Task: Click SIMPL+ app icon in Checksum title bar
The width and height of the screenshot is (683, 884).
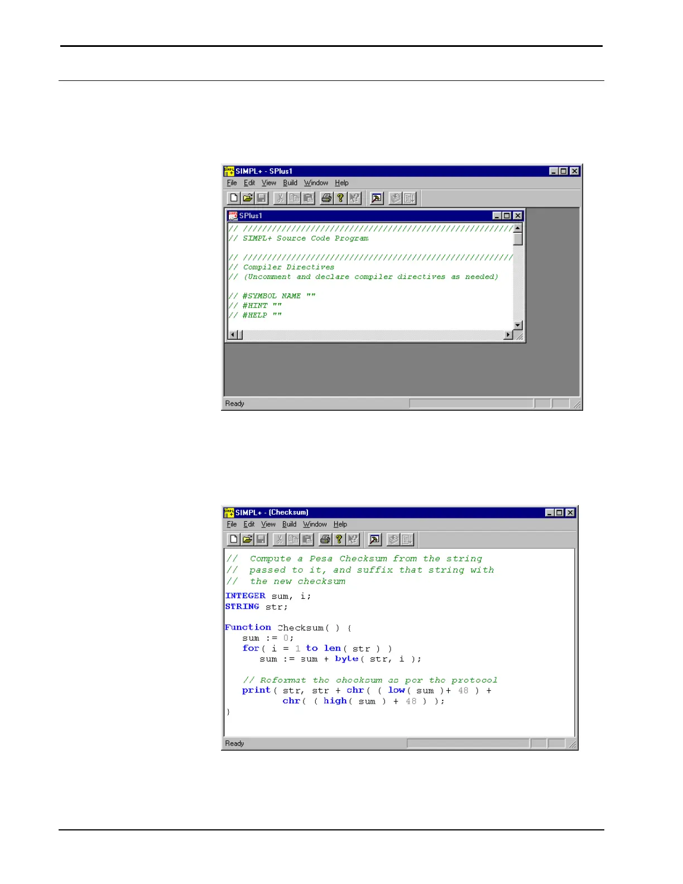Action: point(229,512)
